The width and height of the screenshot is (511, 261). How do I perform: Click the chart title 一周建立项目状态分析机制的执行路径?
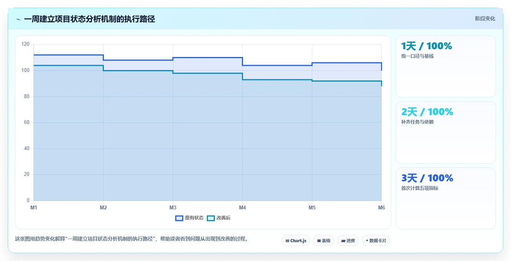[89, 19]
